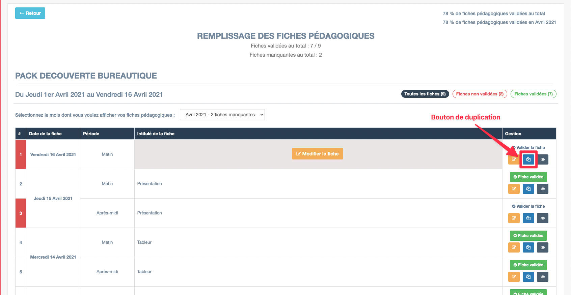Screen dimensions: 571x295
Task: Preview Tableur Matin fiche using eye icon
Action: (543, 247)
